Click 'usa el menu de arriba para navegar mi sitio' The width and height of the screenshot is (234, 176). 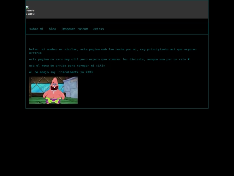point(67,66)
